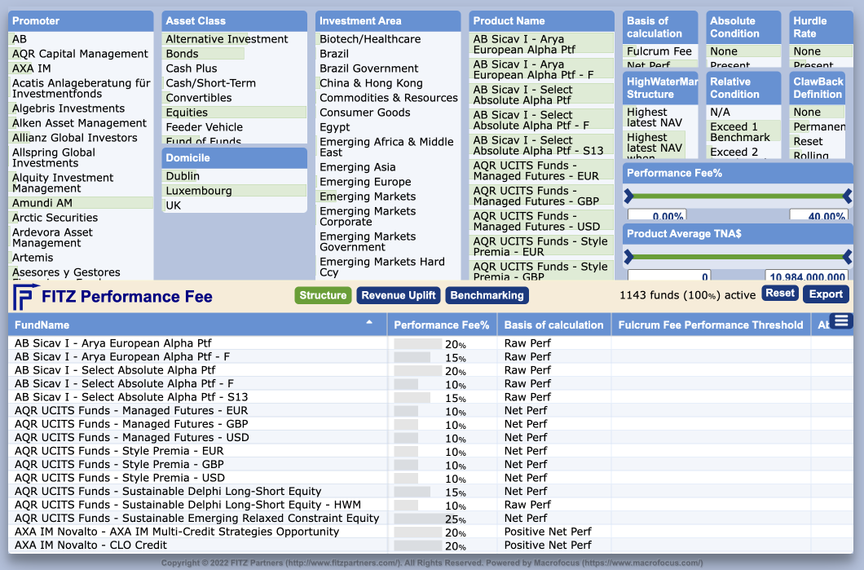Click the Product Average TNA$ right handle
864x570 pixels.
tap(847, 257)
